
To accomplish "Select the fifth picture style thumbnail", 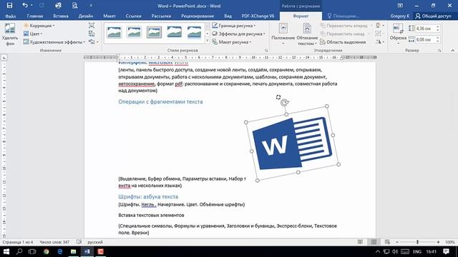I will (195, 32).
